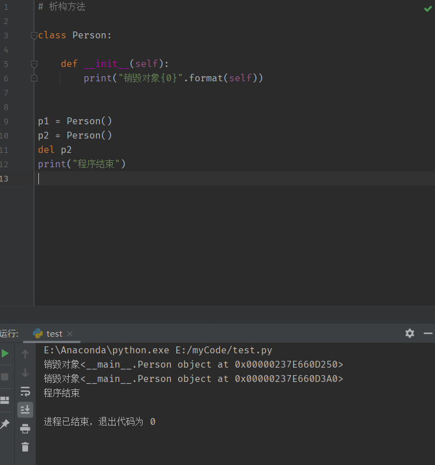Clear console with the trash icon
This screenshot has width=435, height=465.
pyautogui.click(x=25, y=447)
